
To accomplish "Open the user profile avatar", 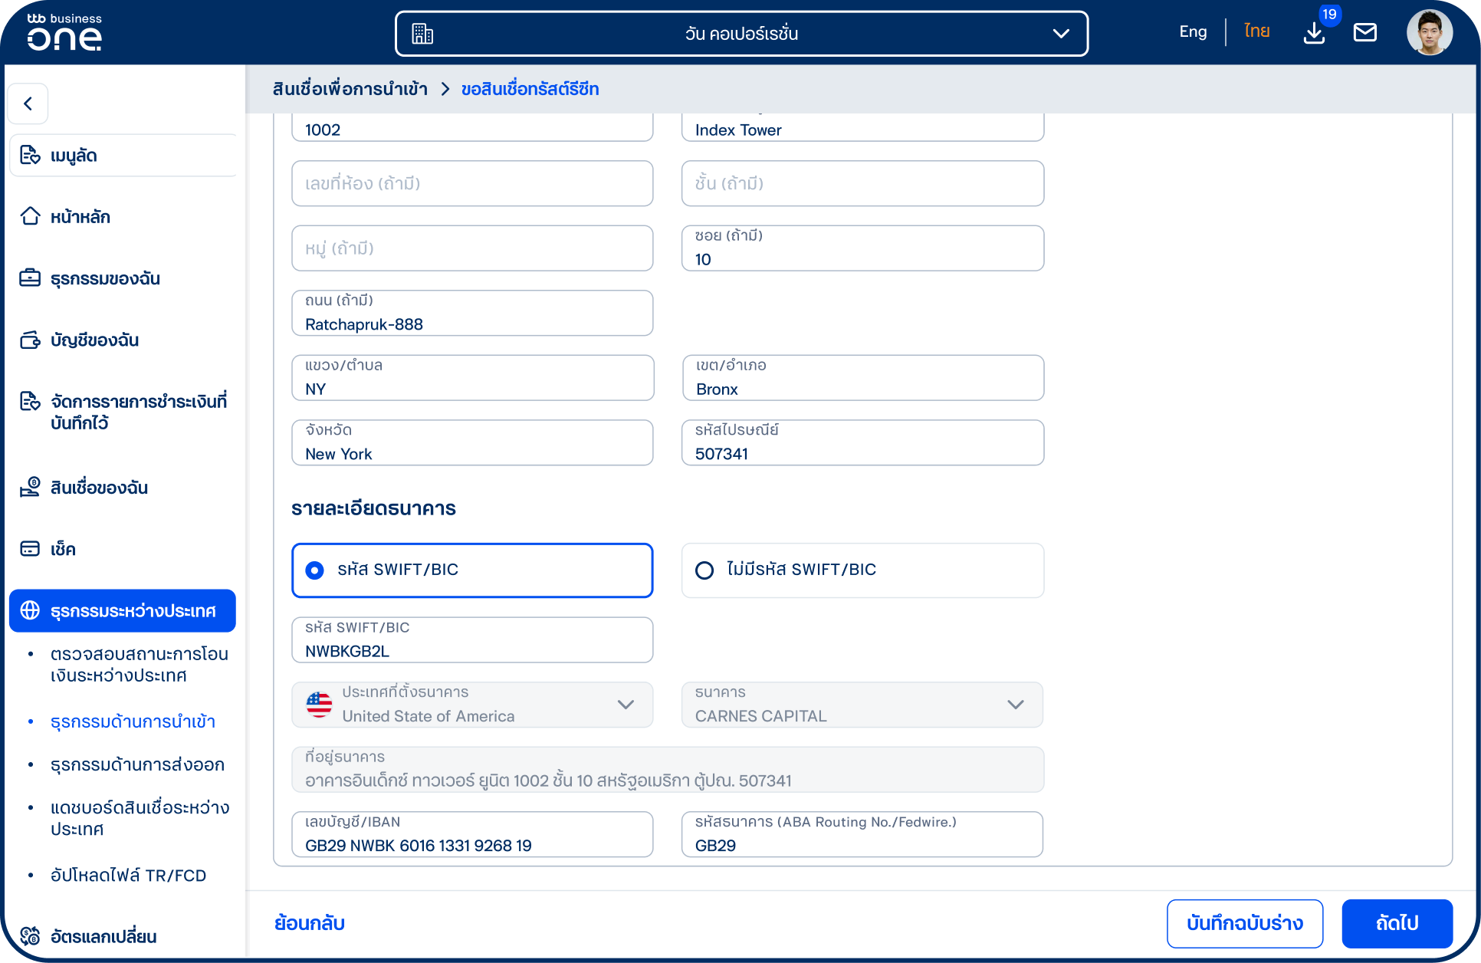I will click(x=1430, y=32).
